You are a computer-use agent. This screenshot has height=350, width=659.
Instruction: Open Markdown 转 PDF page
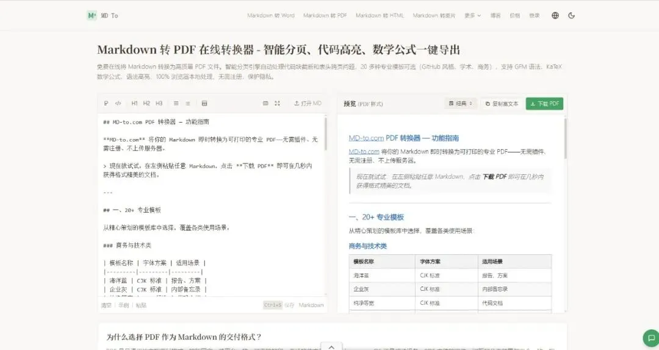pos(325,15)
